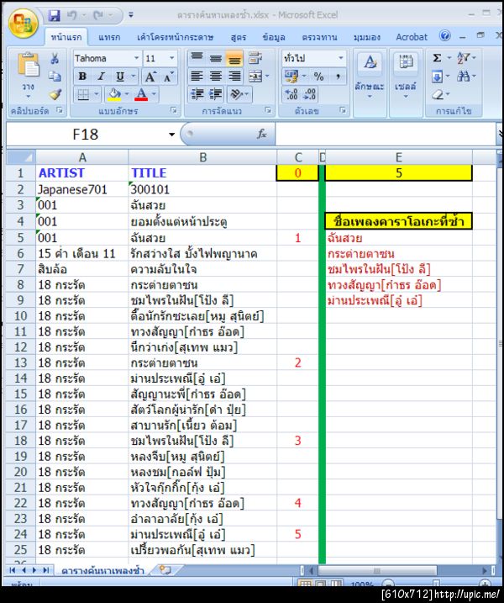Select column B header

(x=202, y=157)
